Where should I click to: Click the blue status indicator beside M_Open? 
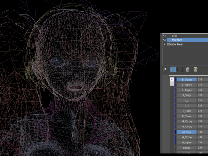point(176,143)
